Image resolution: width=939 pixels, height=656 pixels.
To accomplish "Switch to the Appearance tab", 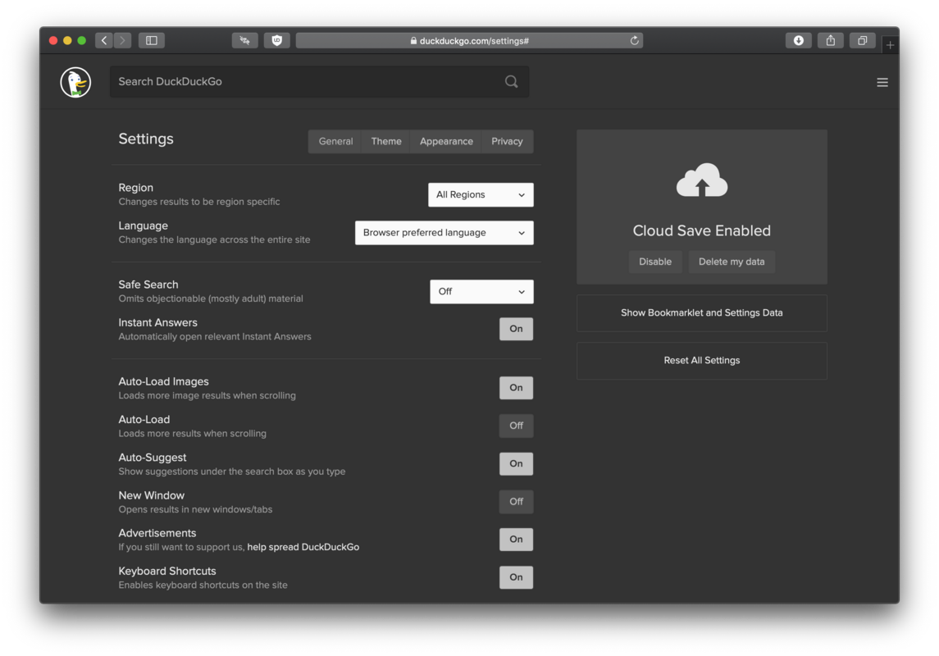I will (x=446, y=141).
